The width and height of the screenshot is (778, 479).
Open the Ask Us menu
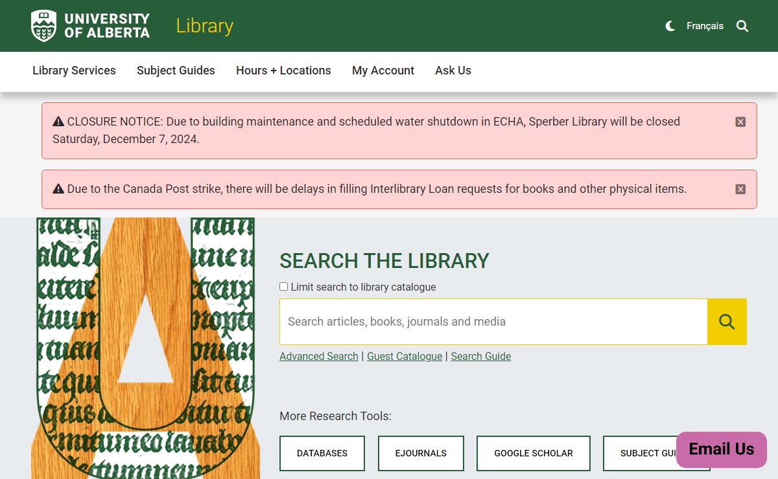[x=453, y=71]
